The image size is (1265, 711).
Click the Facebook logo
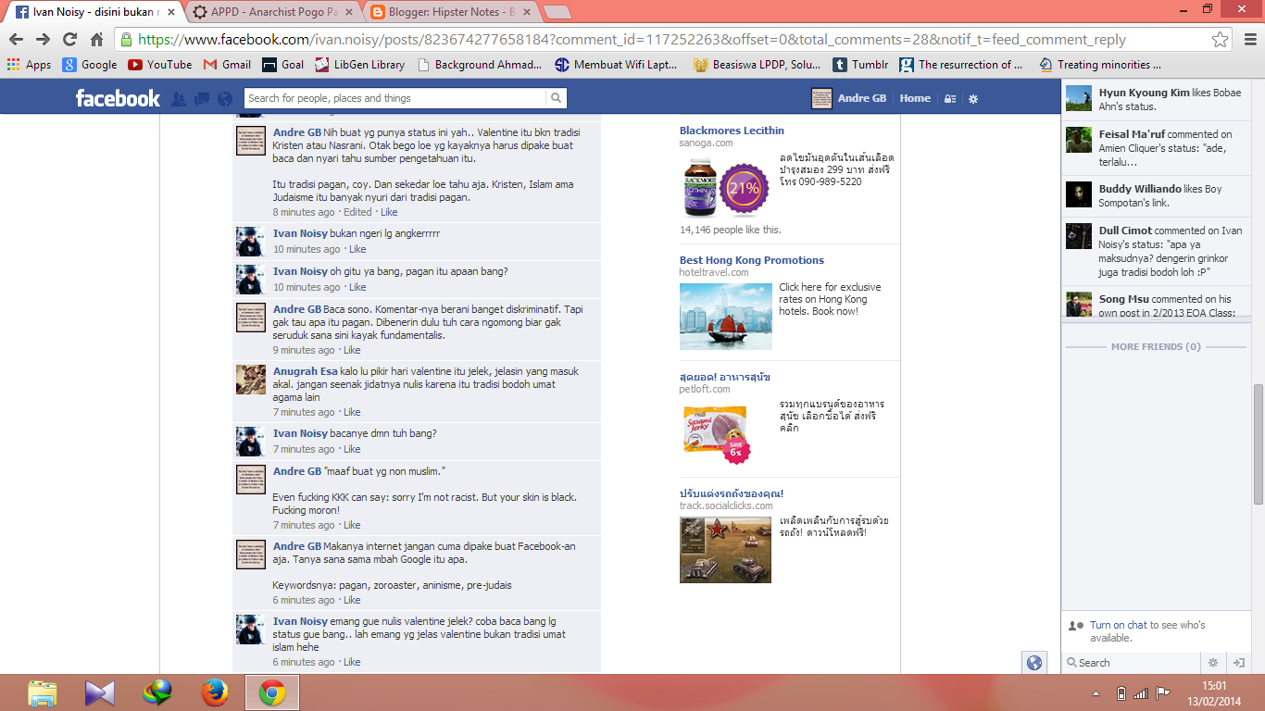118,98
